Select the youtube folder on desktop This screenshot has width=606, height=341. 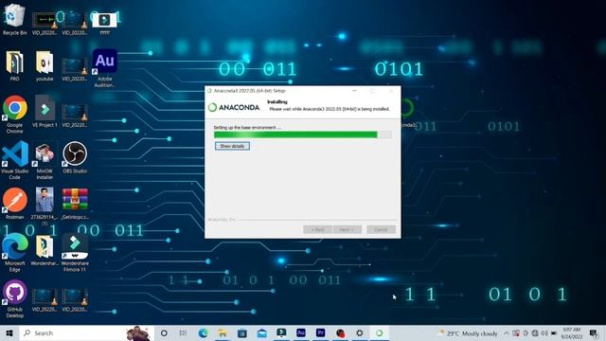45,65
